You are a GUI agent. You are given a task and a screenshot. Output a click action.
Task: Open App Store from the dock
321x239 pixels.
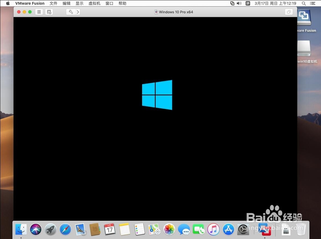[x=228, y=229]
